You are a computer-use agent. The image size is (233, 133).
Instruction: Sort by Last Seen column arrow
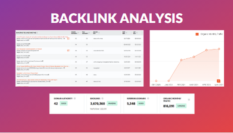tap(137, 33)
